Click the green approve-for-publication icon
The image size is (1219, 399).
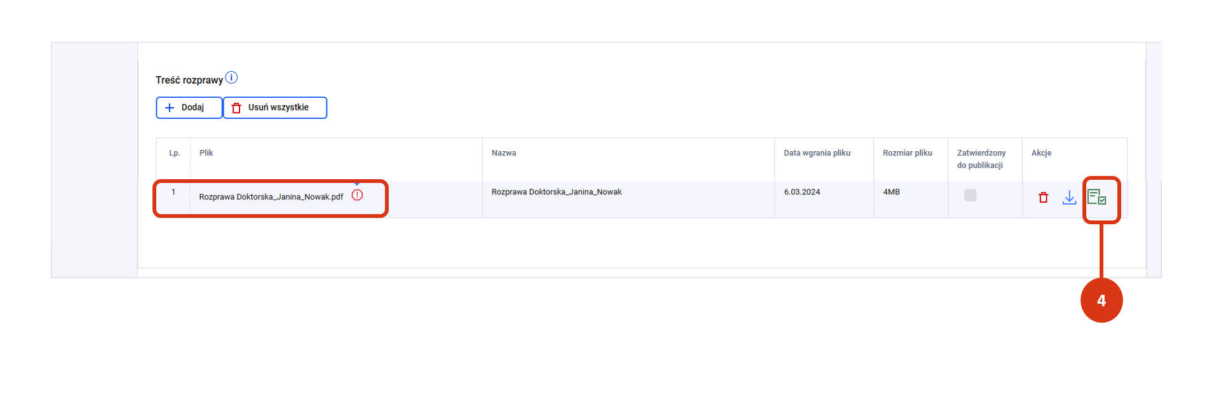click(x=1096, y=198)
